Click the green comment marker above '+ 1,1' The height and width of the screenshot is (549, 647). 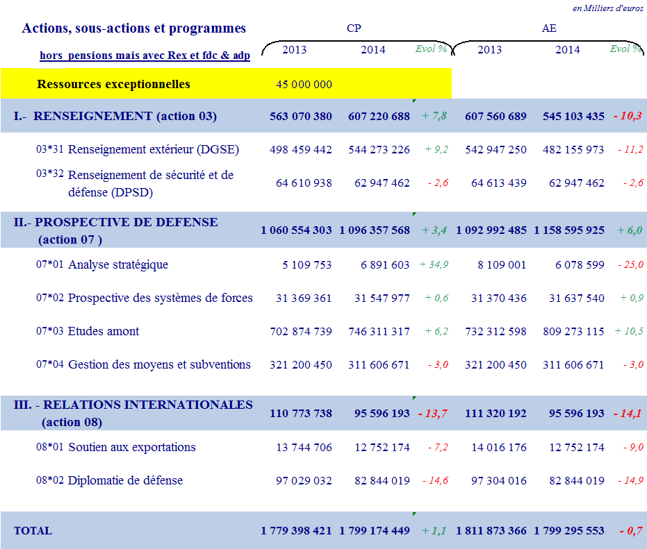tap(414, 514)
